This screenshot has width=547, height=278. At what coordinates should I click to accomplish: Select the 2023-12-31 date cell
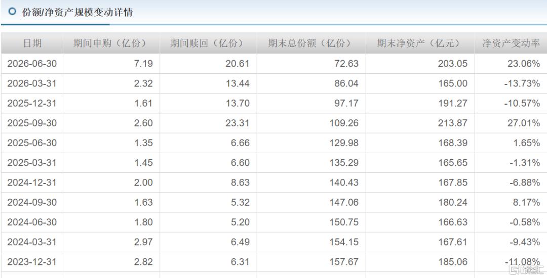[32, 262]
